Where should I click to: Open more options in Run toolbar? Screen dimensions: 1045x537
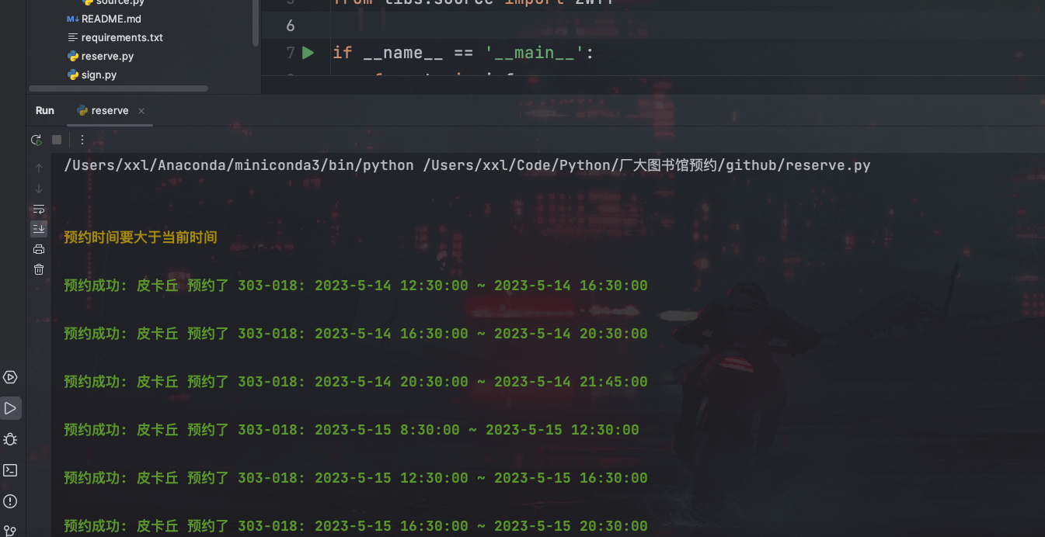tap(82, 140)
